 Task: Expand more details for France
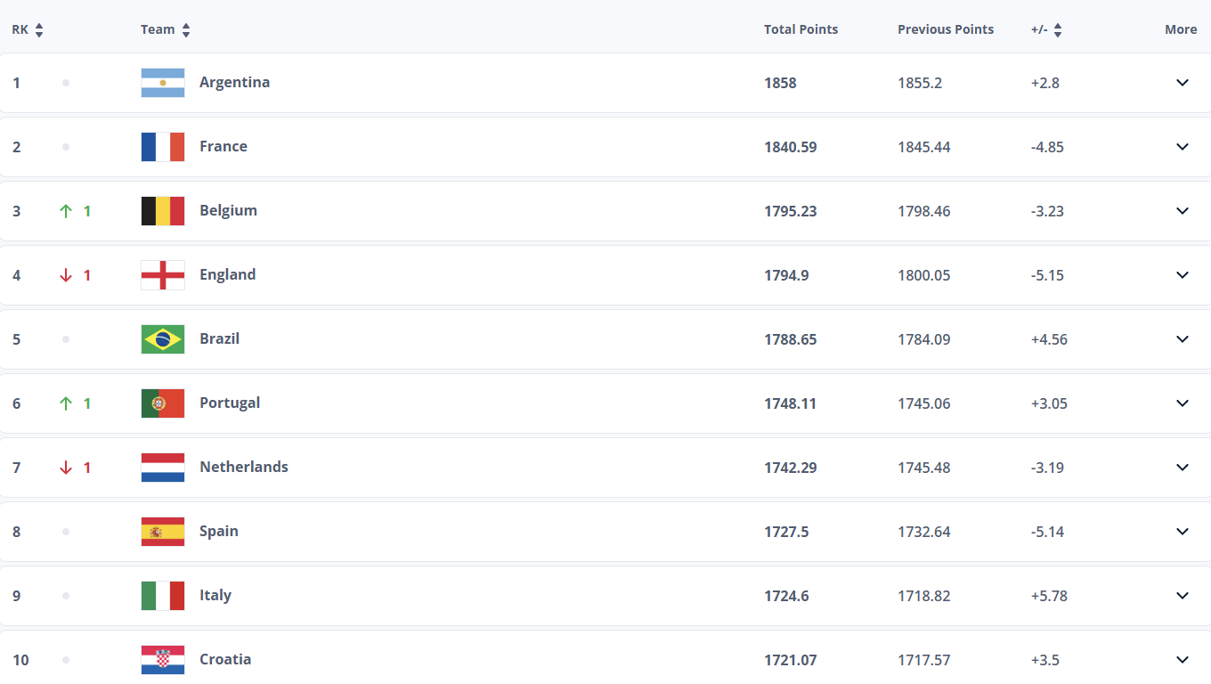1183,147
